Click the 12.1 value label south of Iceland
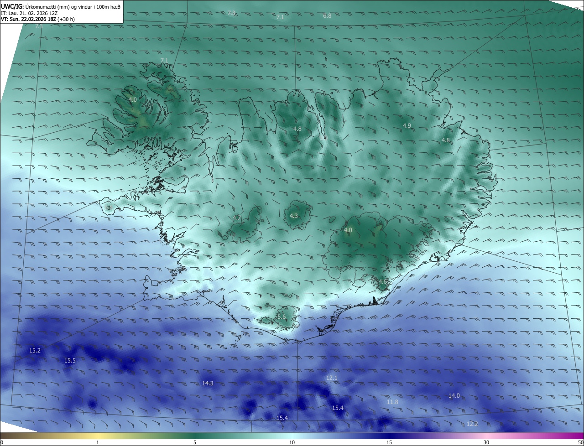The image size is (584, 446). 332,378
